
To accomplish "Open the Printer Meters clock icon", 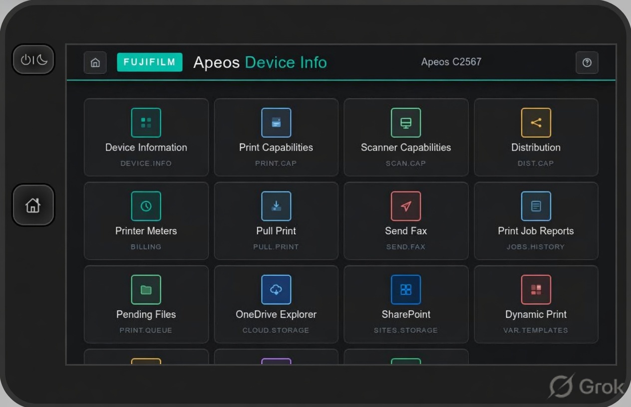I will tap(146, 206).
